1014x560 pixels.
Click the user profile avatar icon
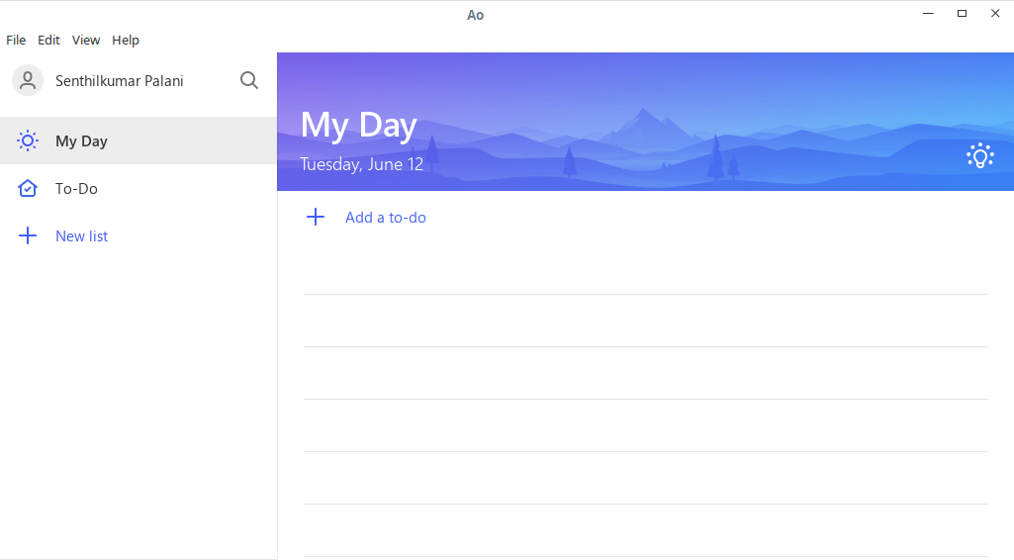click(x=28, y=80)
